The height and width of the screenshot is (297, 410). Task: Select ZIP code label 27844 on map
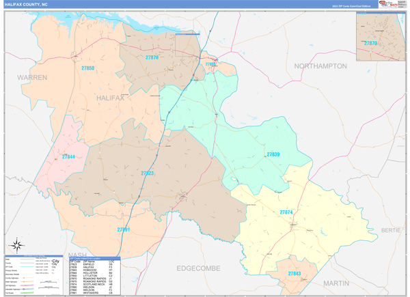(69, 157)
